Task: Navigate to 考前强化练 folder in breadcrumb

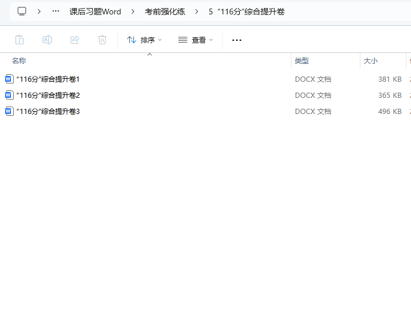Action: (x=164, y=12)
